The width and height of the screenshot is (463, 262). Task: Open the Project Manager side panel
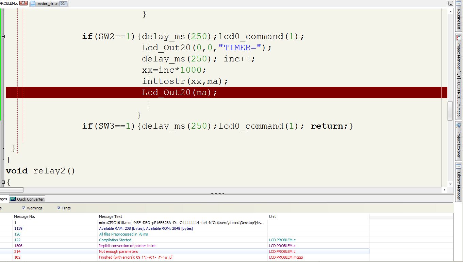pyautogui.click(x=459, y=76)
